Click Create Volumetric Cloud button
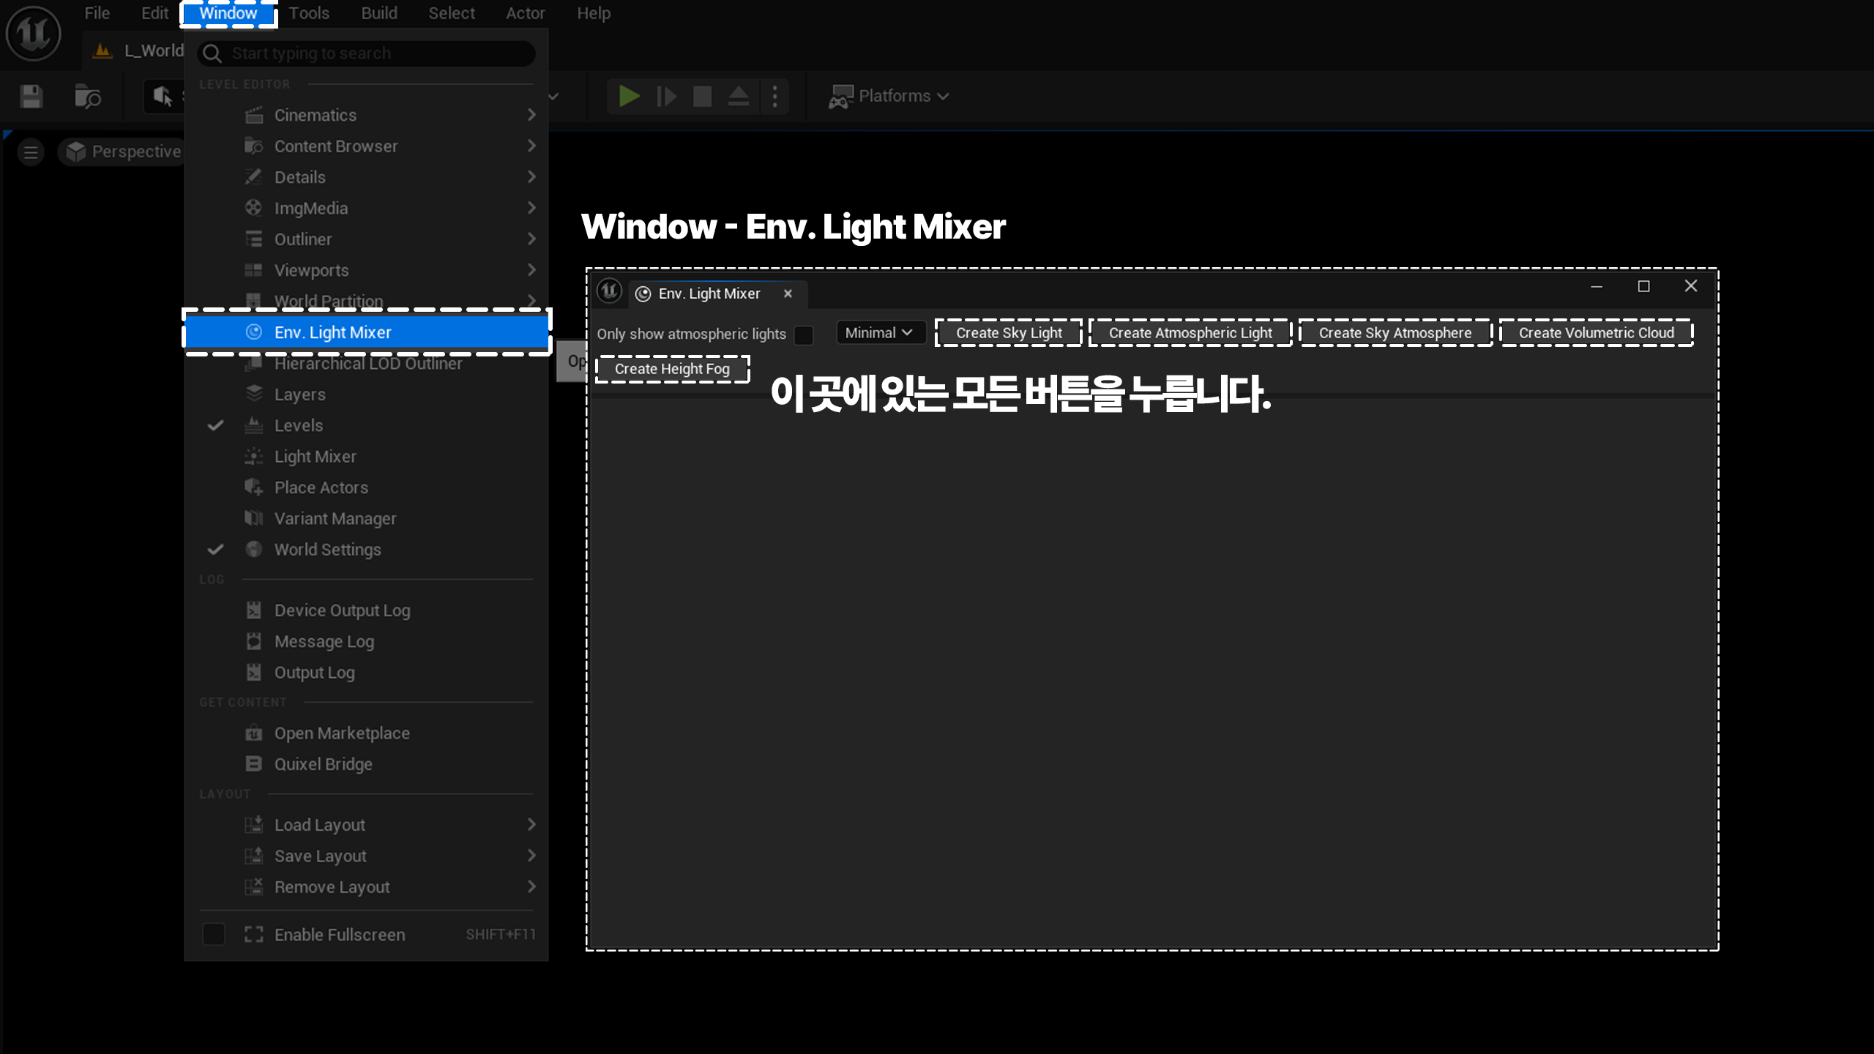Screen dimensions: 1874x1054 pyautogui.click(x=1597, y=333)
